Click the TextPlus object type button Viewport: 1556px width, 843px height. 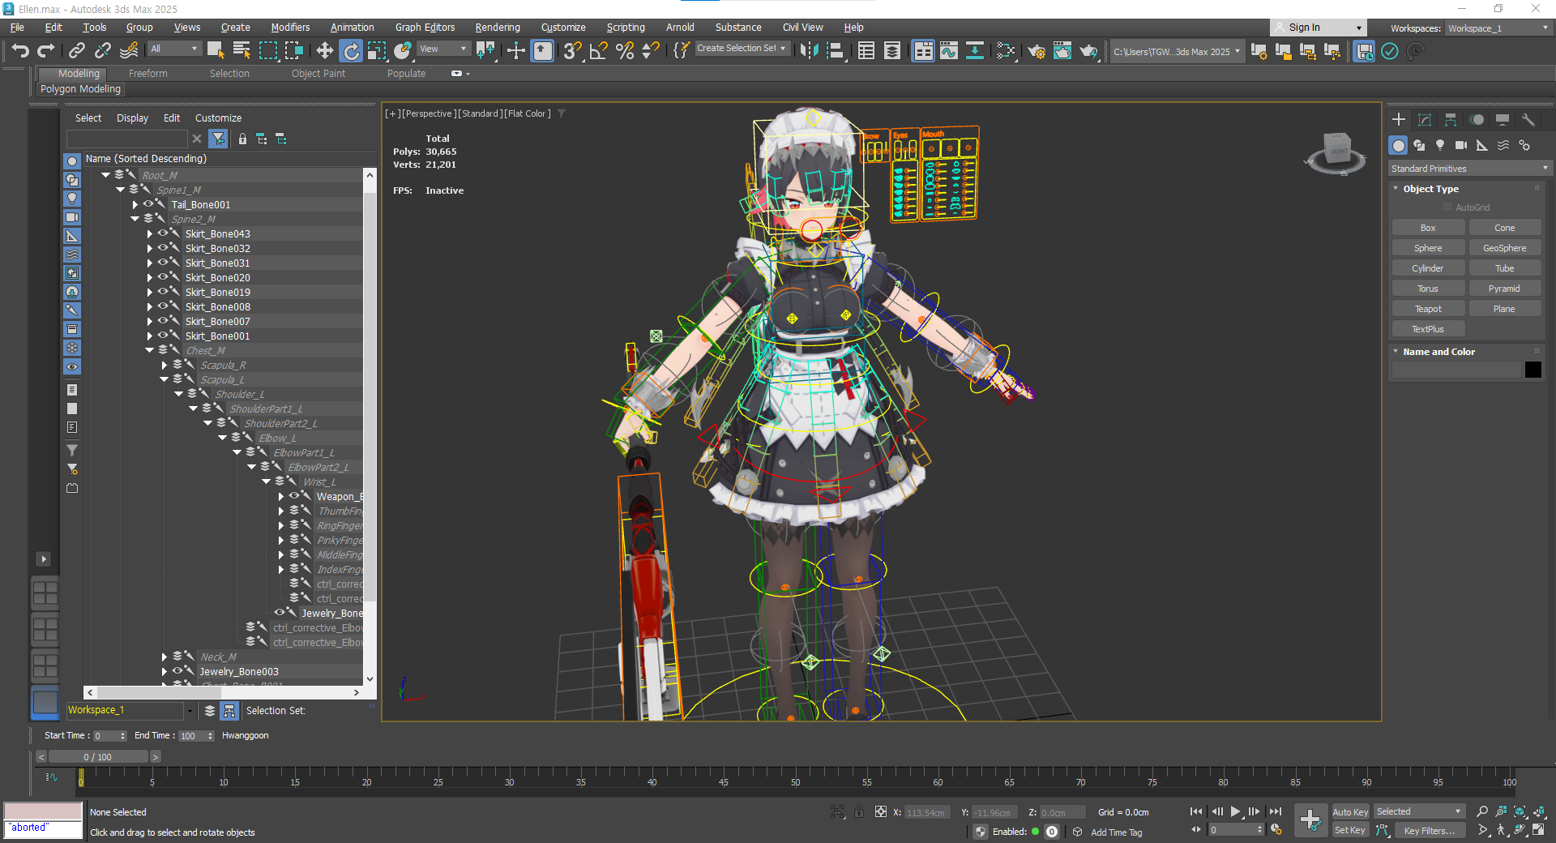(x=1428, y=329)
